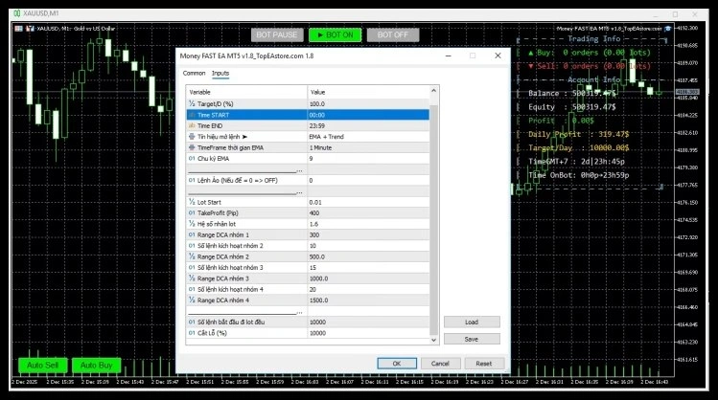The width and height of the screenshot is (718, 400).
Task: Click the Auto Sell button
Action: tap(42, 366)
